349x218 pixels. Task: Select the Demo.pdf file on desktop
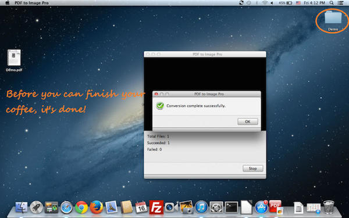tap(14, 60)
